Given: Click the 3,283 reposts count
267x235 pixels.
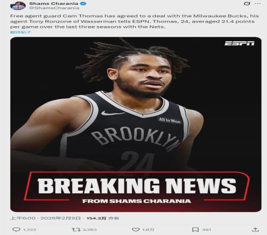Looking at the screenshot, I should [90, 230].
